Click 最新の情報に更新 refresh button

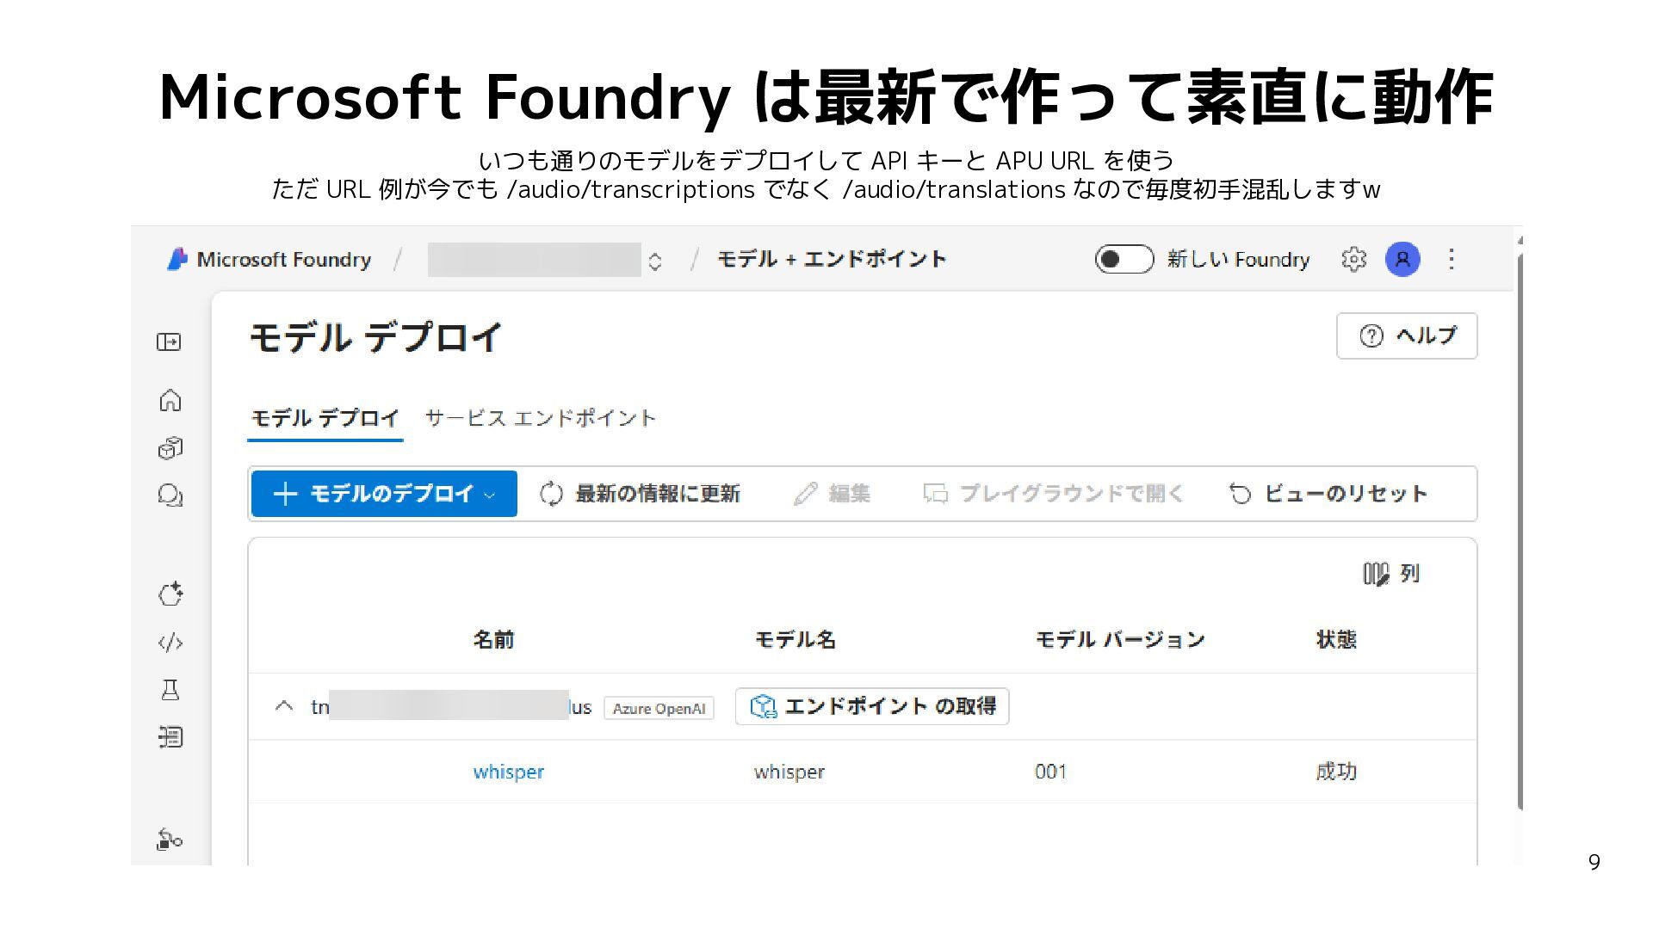[640, 494]
